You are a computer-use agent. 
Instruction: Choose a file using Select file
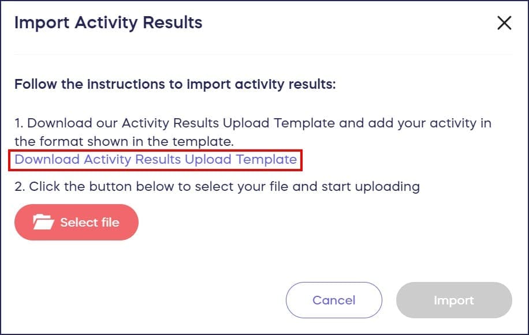click(x=76, y=222)
